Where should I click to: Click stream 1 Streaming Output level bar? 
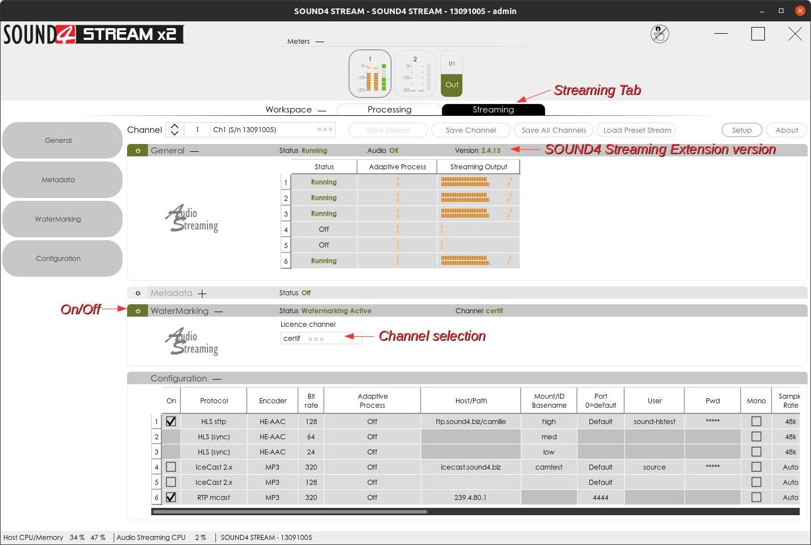pyautogui.click(x=478, y=182)
